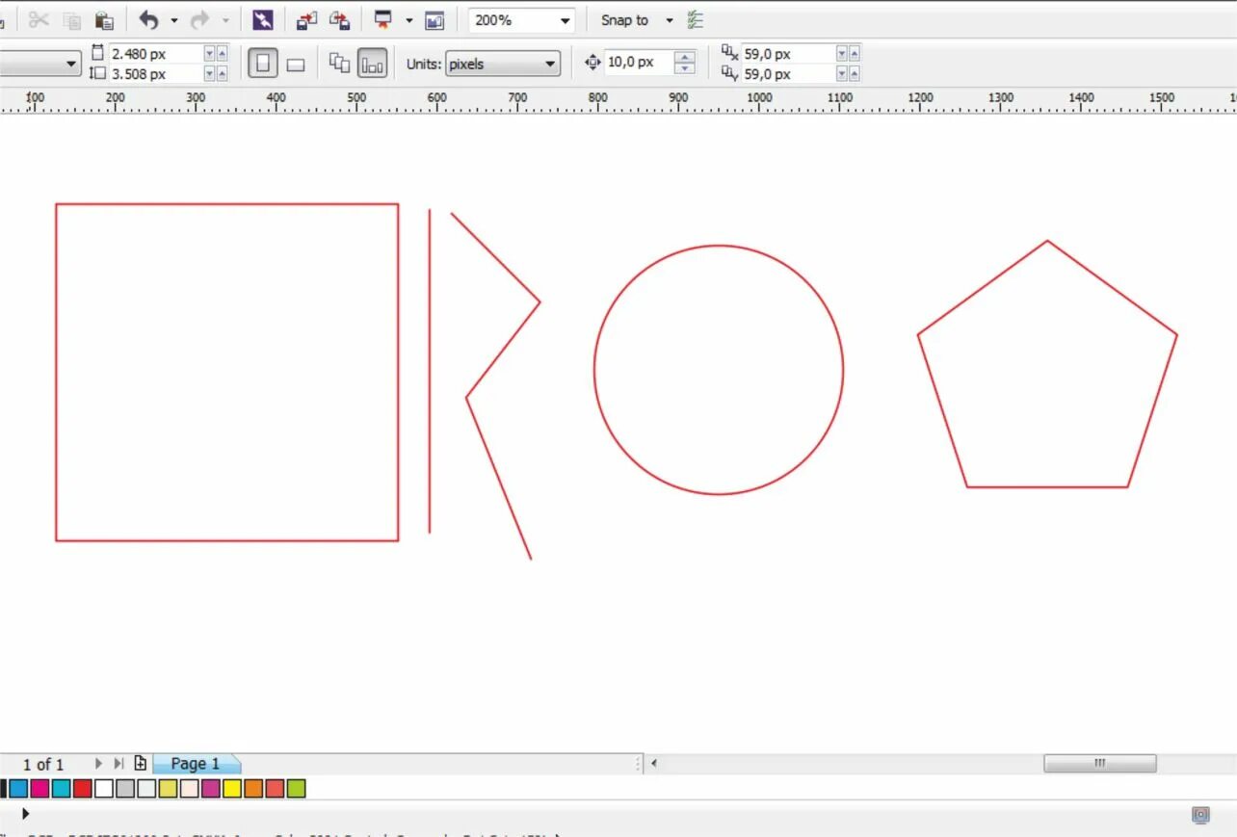The image size is (1237, 837).
Task: Select the vertical red line on canvas
Action: coord(430,372)
